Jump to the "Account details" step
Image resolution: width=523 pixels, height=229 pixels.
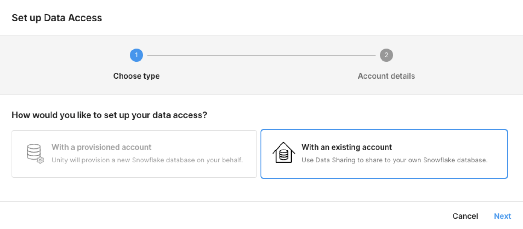[x=386, y=76]
